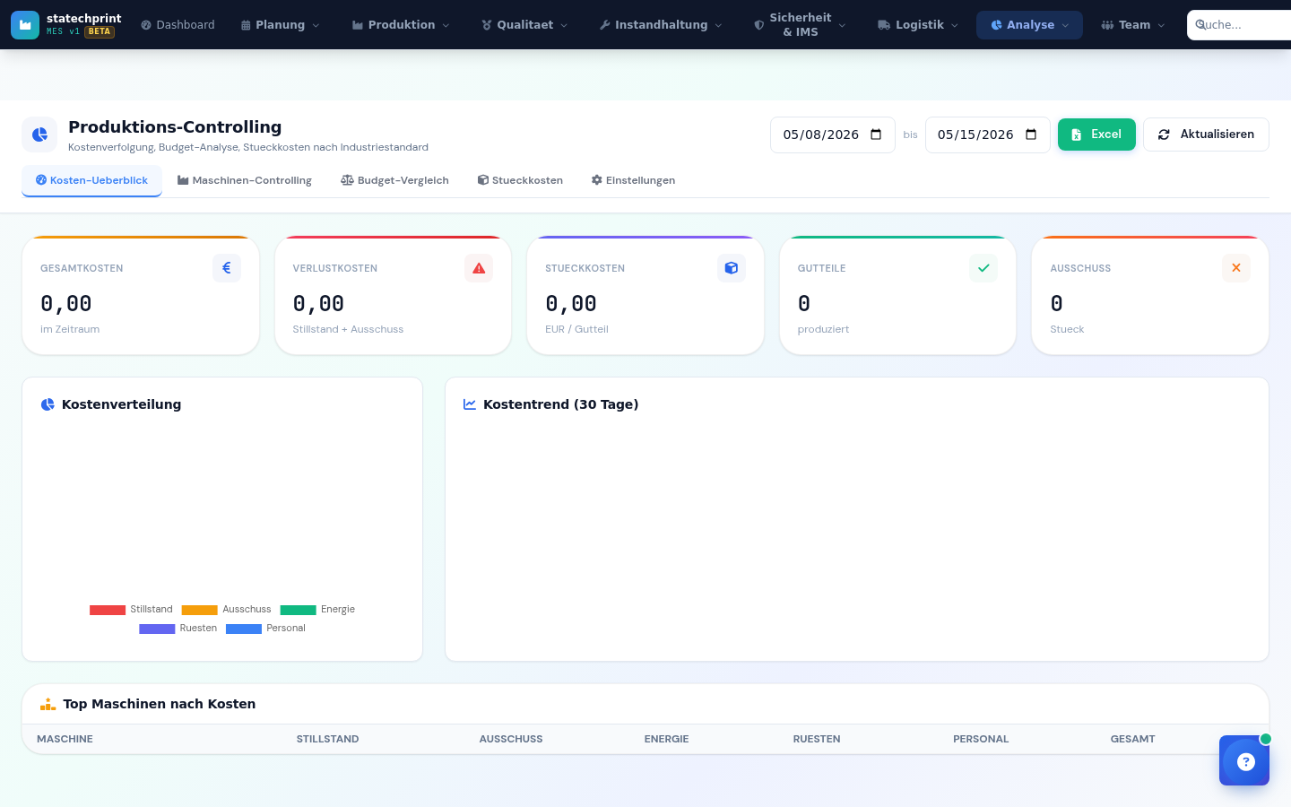Click the MASCHINE column header
This screenshot has height=807, width=1291.
pyautogui.click(x=65, y=739)
